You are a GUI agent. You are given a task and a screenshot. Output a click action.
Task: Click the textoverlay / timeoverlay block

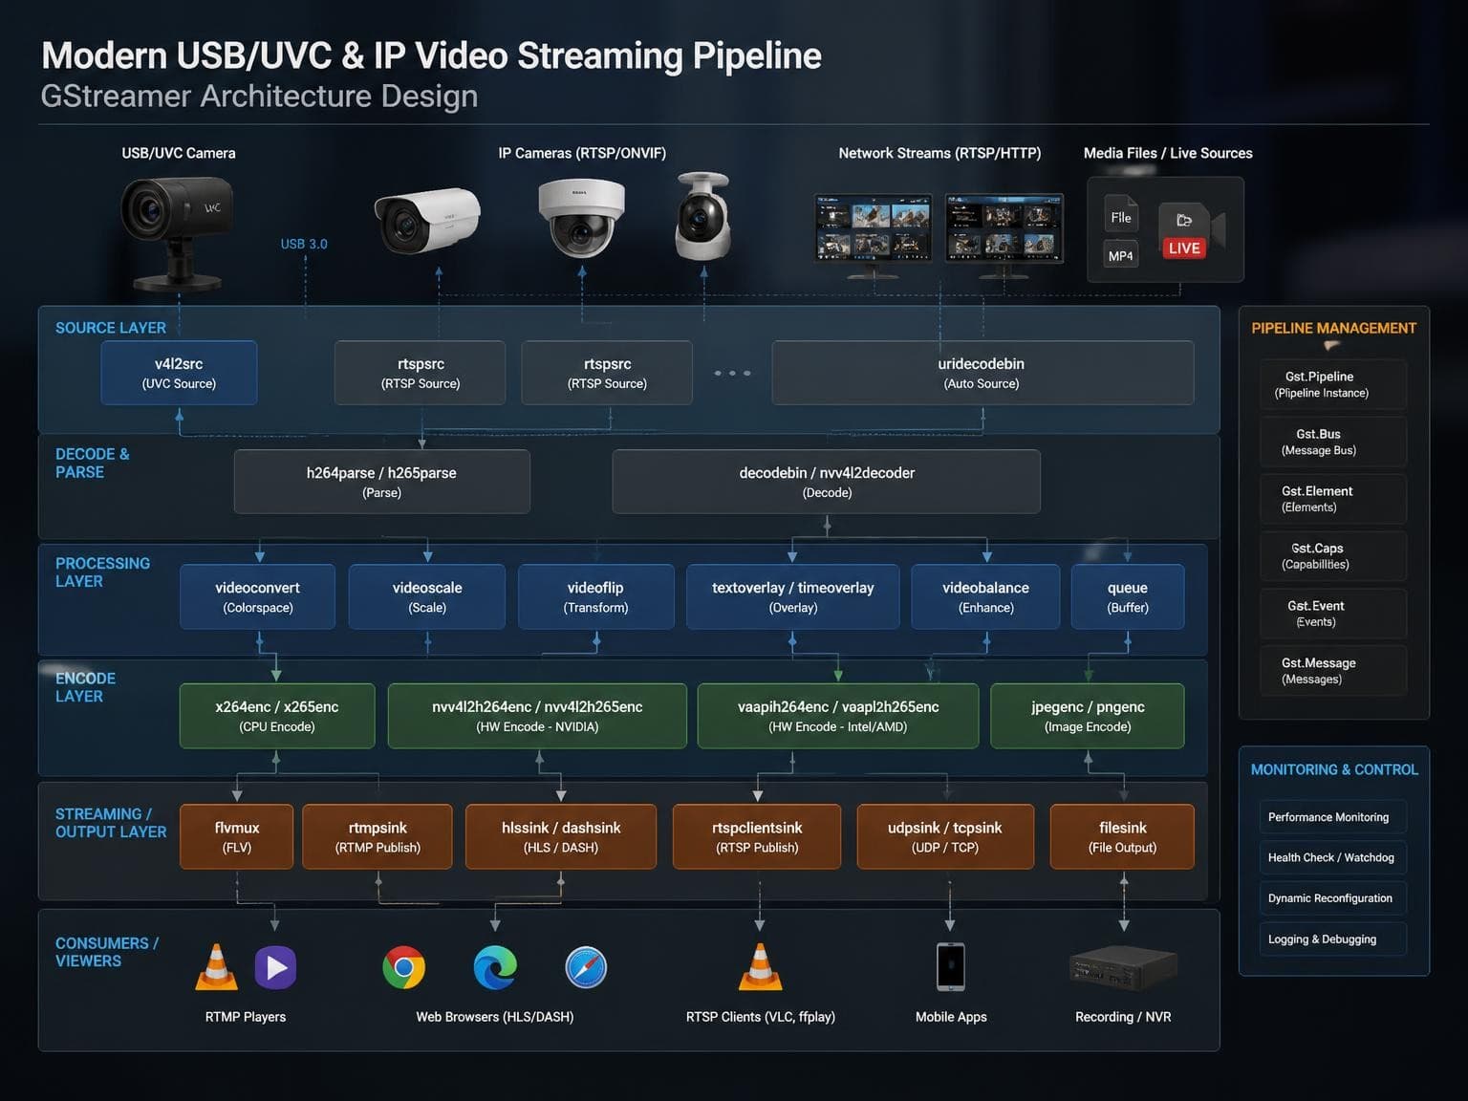pyautogui.click(x=793, y=596)
